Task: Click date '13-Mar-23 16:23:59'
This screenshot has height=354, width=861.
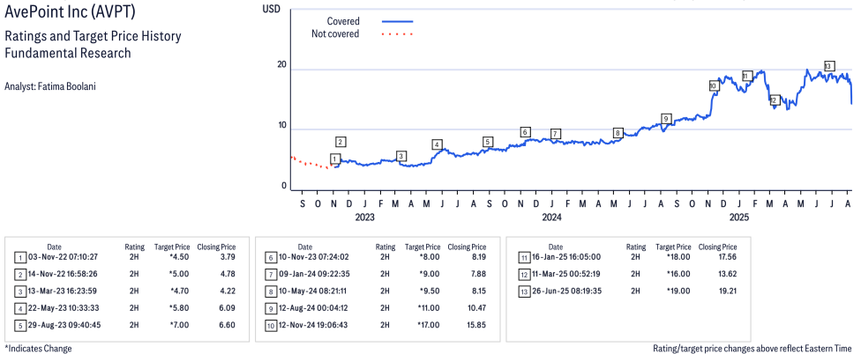Action: click(x=64, y=291)
